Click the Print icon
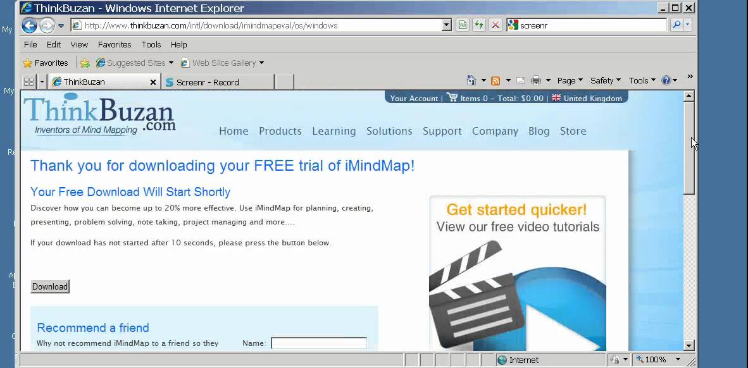Screen dimensions: 748x368 (x=536, y=80)
